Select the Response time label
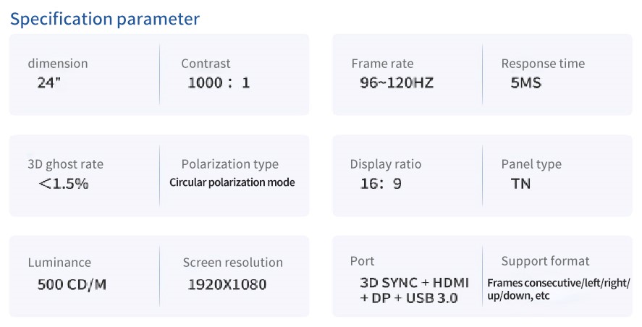The height and width of the screenshot is (327, 642). pyautogui.click(x=543, y=64)
